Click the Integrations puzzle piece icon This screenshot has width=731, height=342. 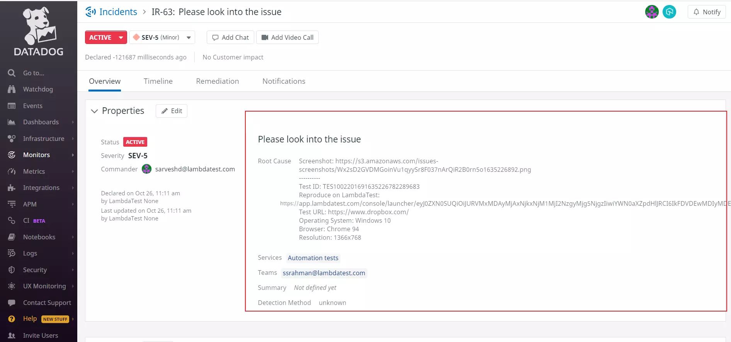coord(12,188)
